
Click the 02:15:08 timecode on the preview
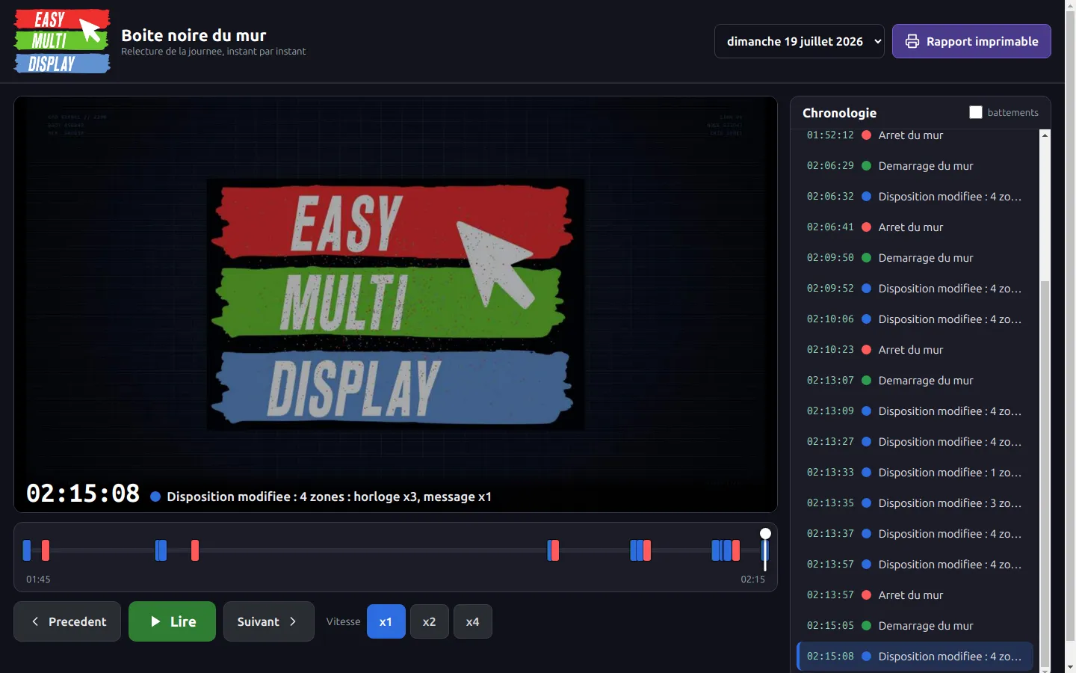point(83,494)
